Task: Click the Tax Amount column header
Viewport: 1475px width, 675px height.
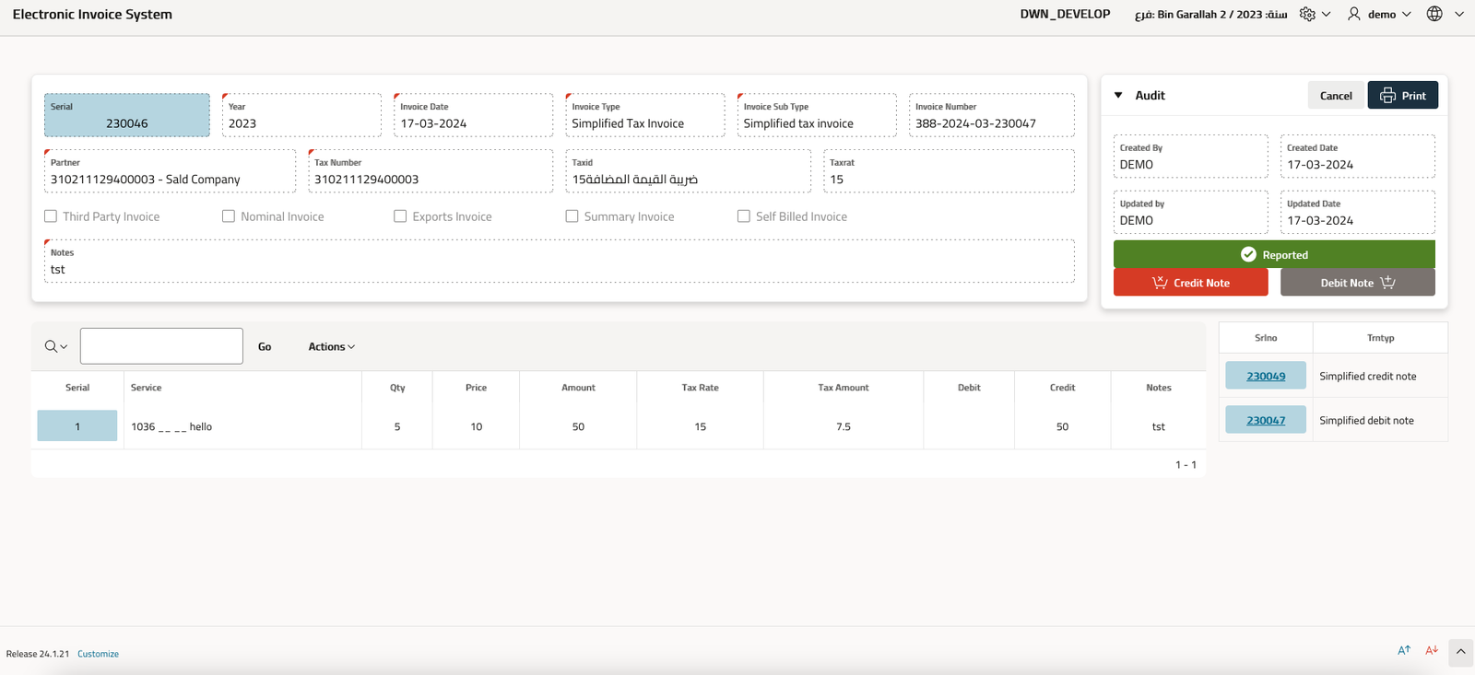Action: pyautogui.click(x=844, y=388)
